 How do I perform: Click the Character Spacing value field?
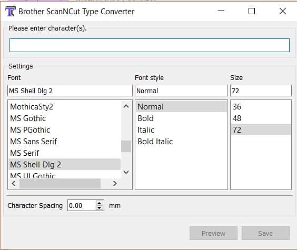point(82,205)
